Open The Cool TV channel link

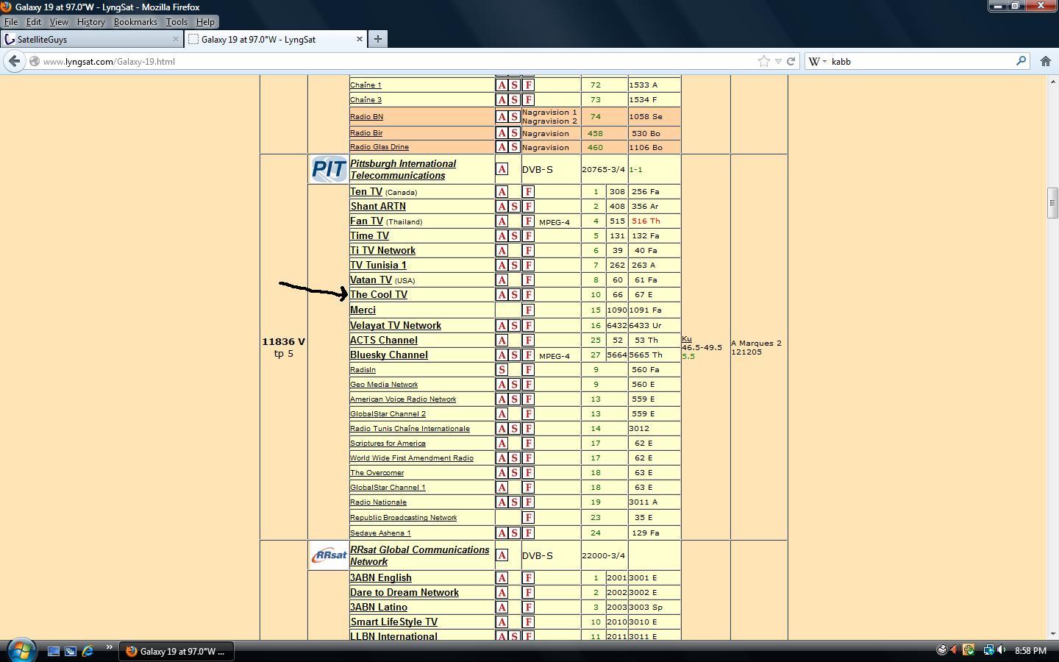[x=379, y=295]
